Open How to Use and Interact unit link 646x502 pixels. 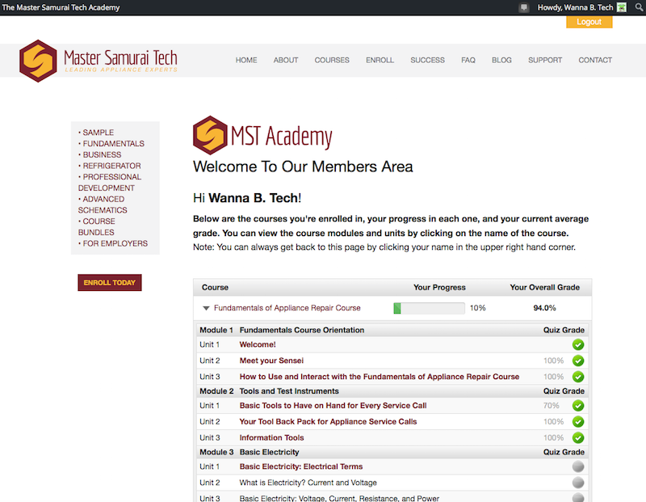coord(380,377)
